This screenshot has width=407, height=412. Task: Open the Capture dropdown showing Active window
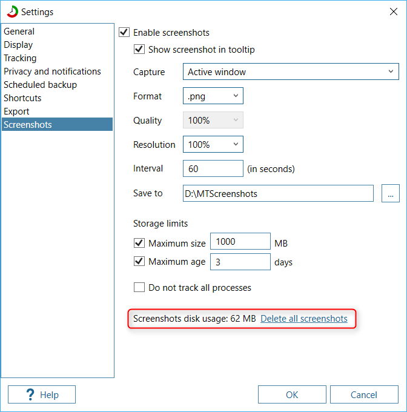[291, 71]
